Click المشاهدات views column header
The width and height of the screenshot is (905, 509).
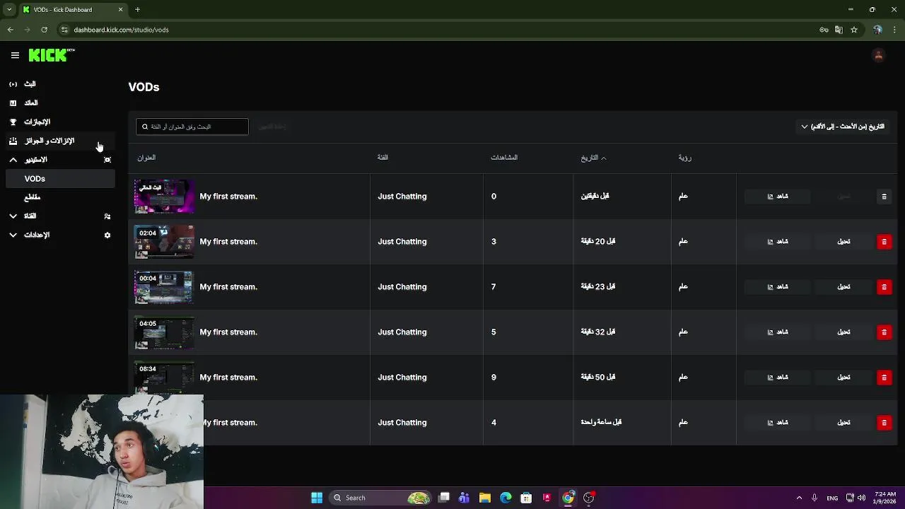pyautogui.click(x=504, y=158)
